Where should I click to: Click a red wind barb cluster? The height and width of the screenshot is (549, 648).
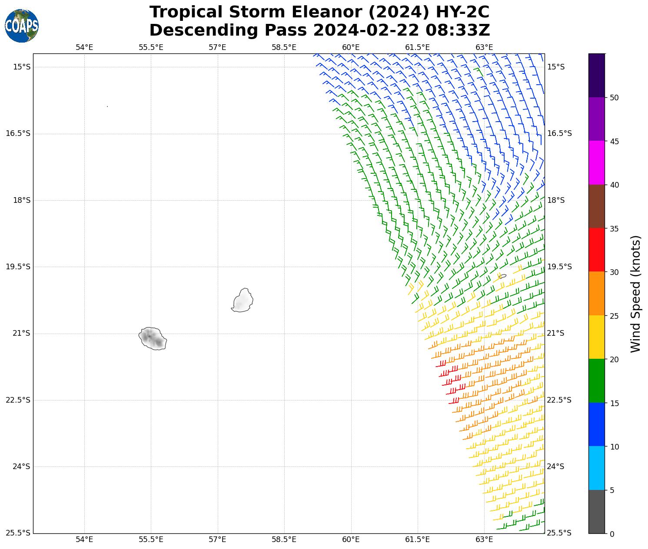(x=448, y=377)
